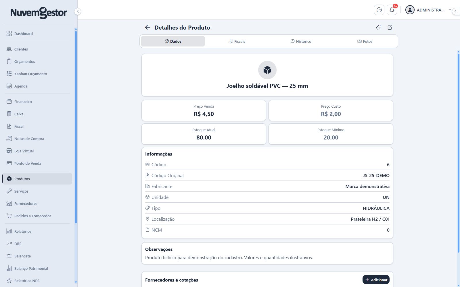The width and height of the screenshot is (460, 287).
Task: Switch to the Histórico tab
Action: (301, 41)
